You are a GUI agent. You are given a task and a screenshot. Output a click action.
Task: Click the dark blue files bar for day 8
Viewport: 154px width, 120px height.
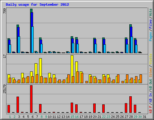41,42
